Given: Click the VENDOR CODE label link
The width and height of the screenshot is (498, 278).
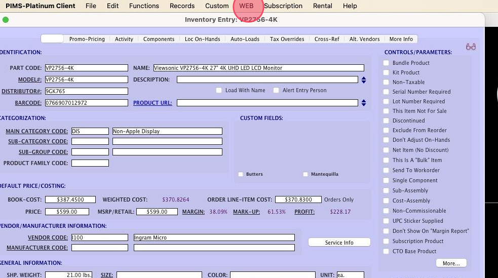Looking at the screenshot, I should (x=48, y=237).
